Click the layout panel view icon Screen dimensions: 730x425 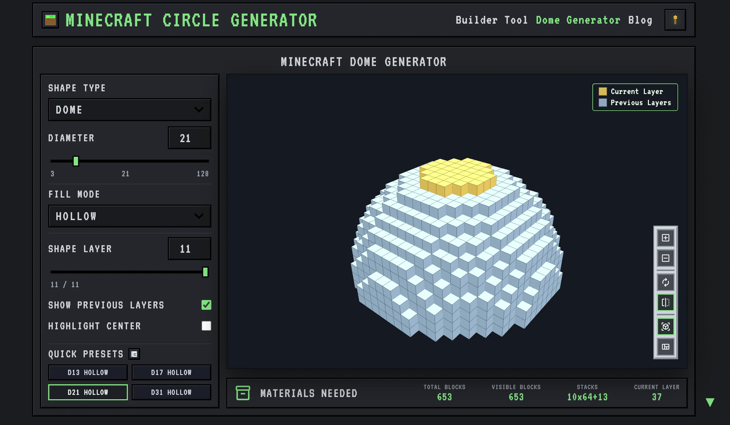665,346
